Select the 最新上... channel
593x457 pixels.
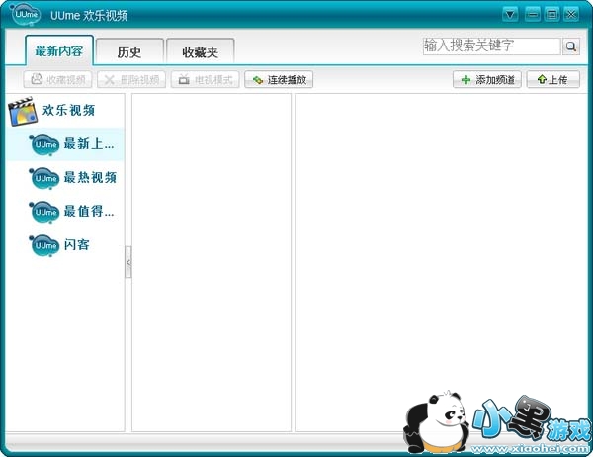(x=65, y=144)
